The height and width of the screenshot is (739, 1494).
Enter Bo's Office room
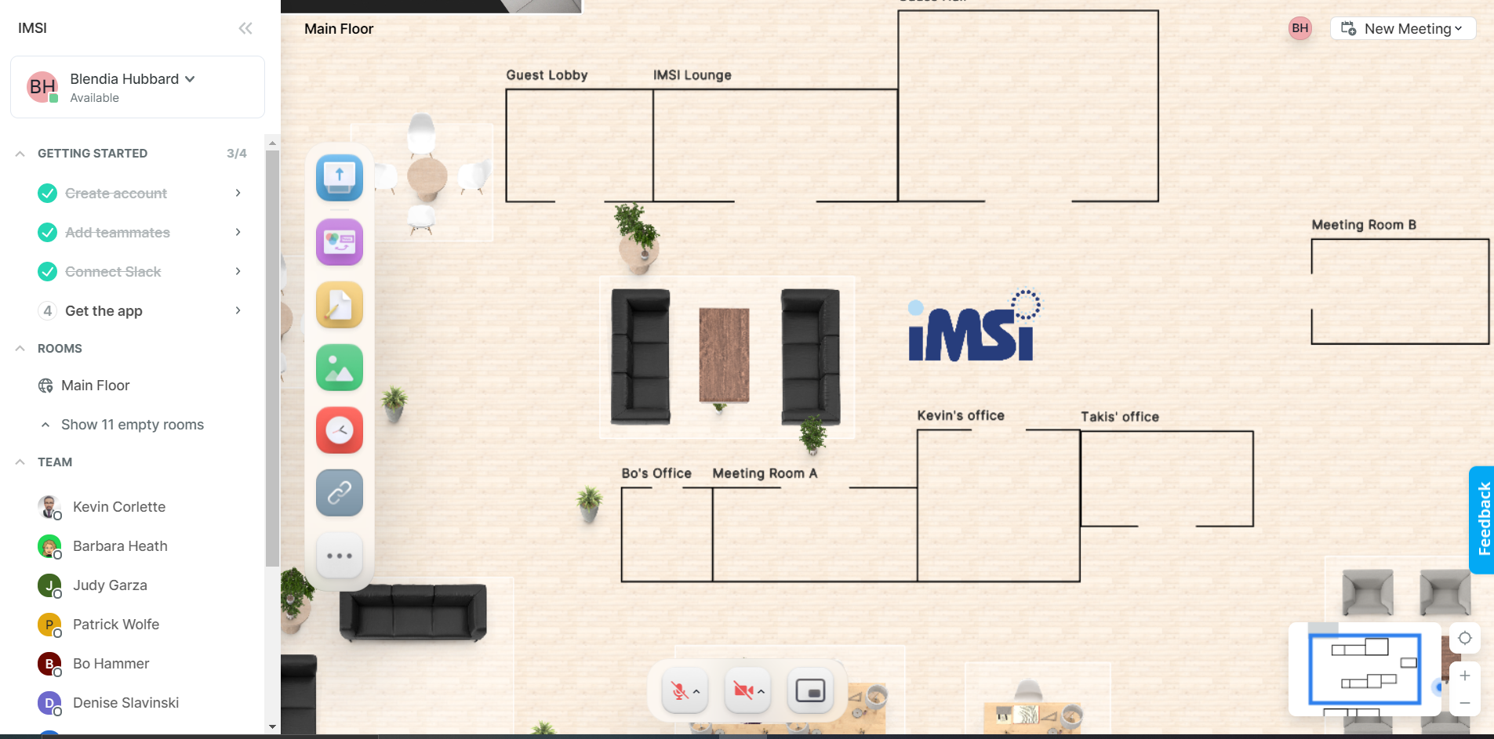[x=667, y=534]
